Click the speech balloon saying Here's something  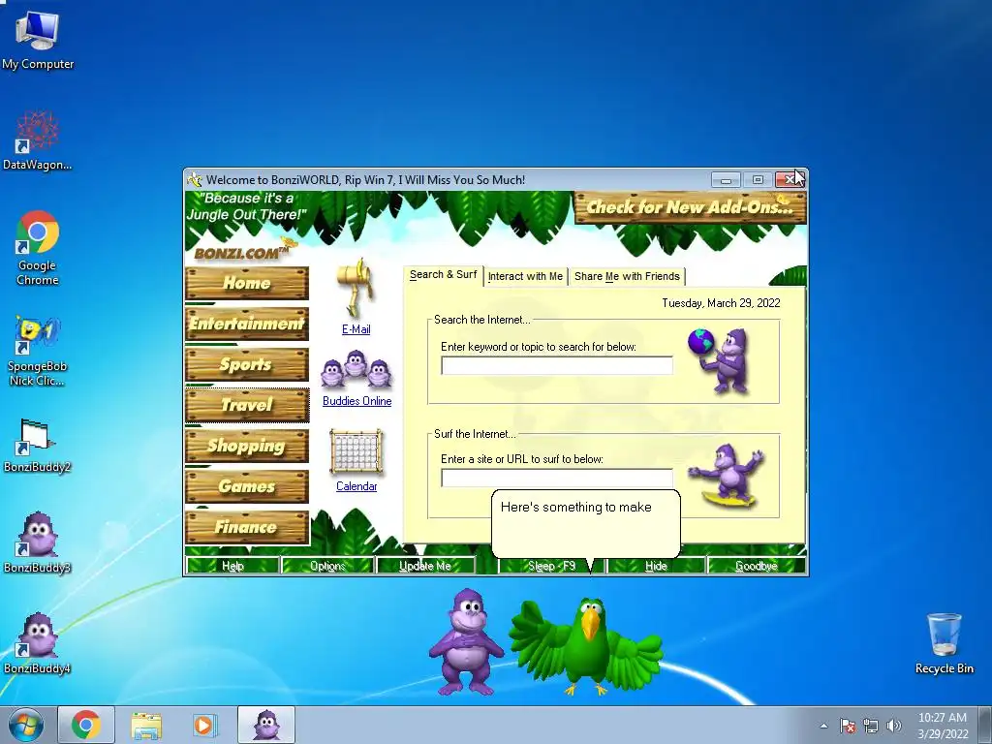586,525
